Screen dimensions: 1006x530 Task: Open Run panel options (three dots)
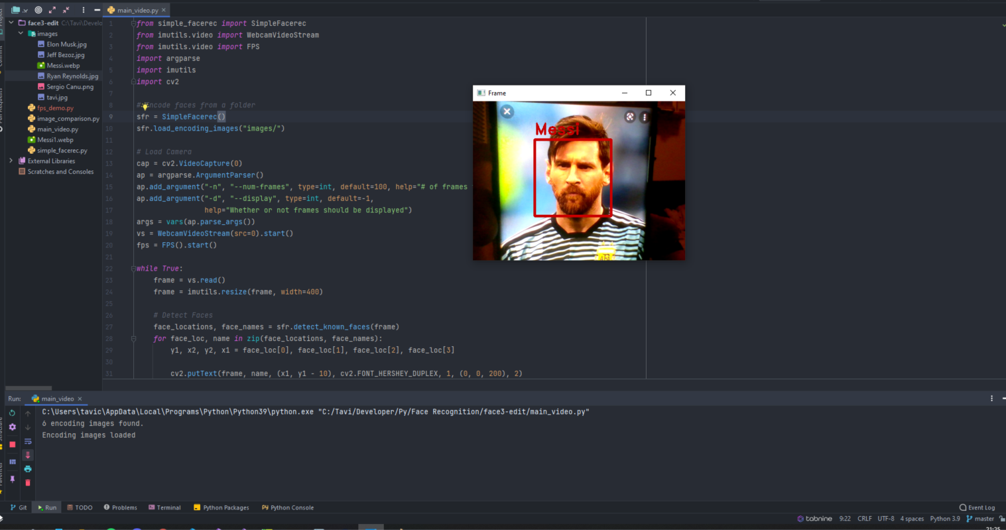(x=992, y=399)
